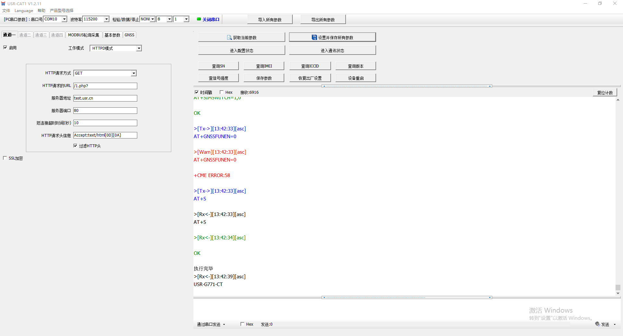Expand the 工作模式 HTTPD模式 dropdown
Viewport: 623px width, 336px height.
139,48
